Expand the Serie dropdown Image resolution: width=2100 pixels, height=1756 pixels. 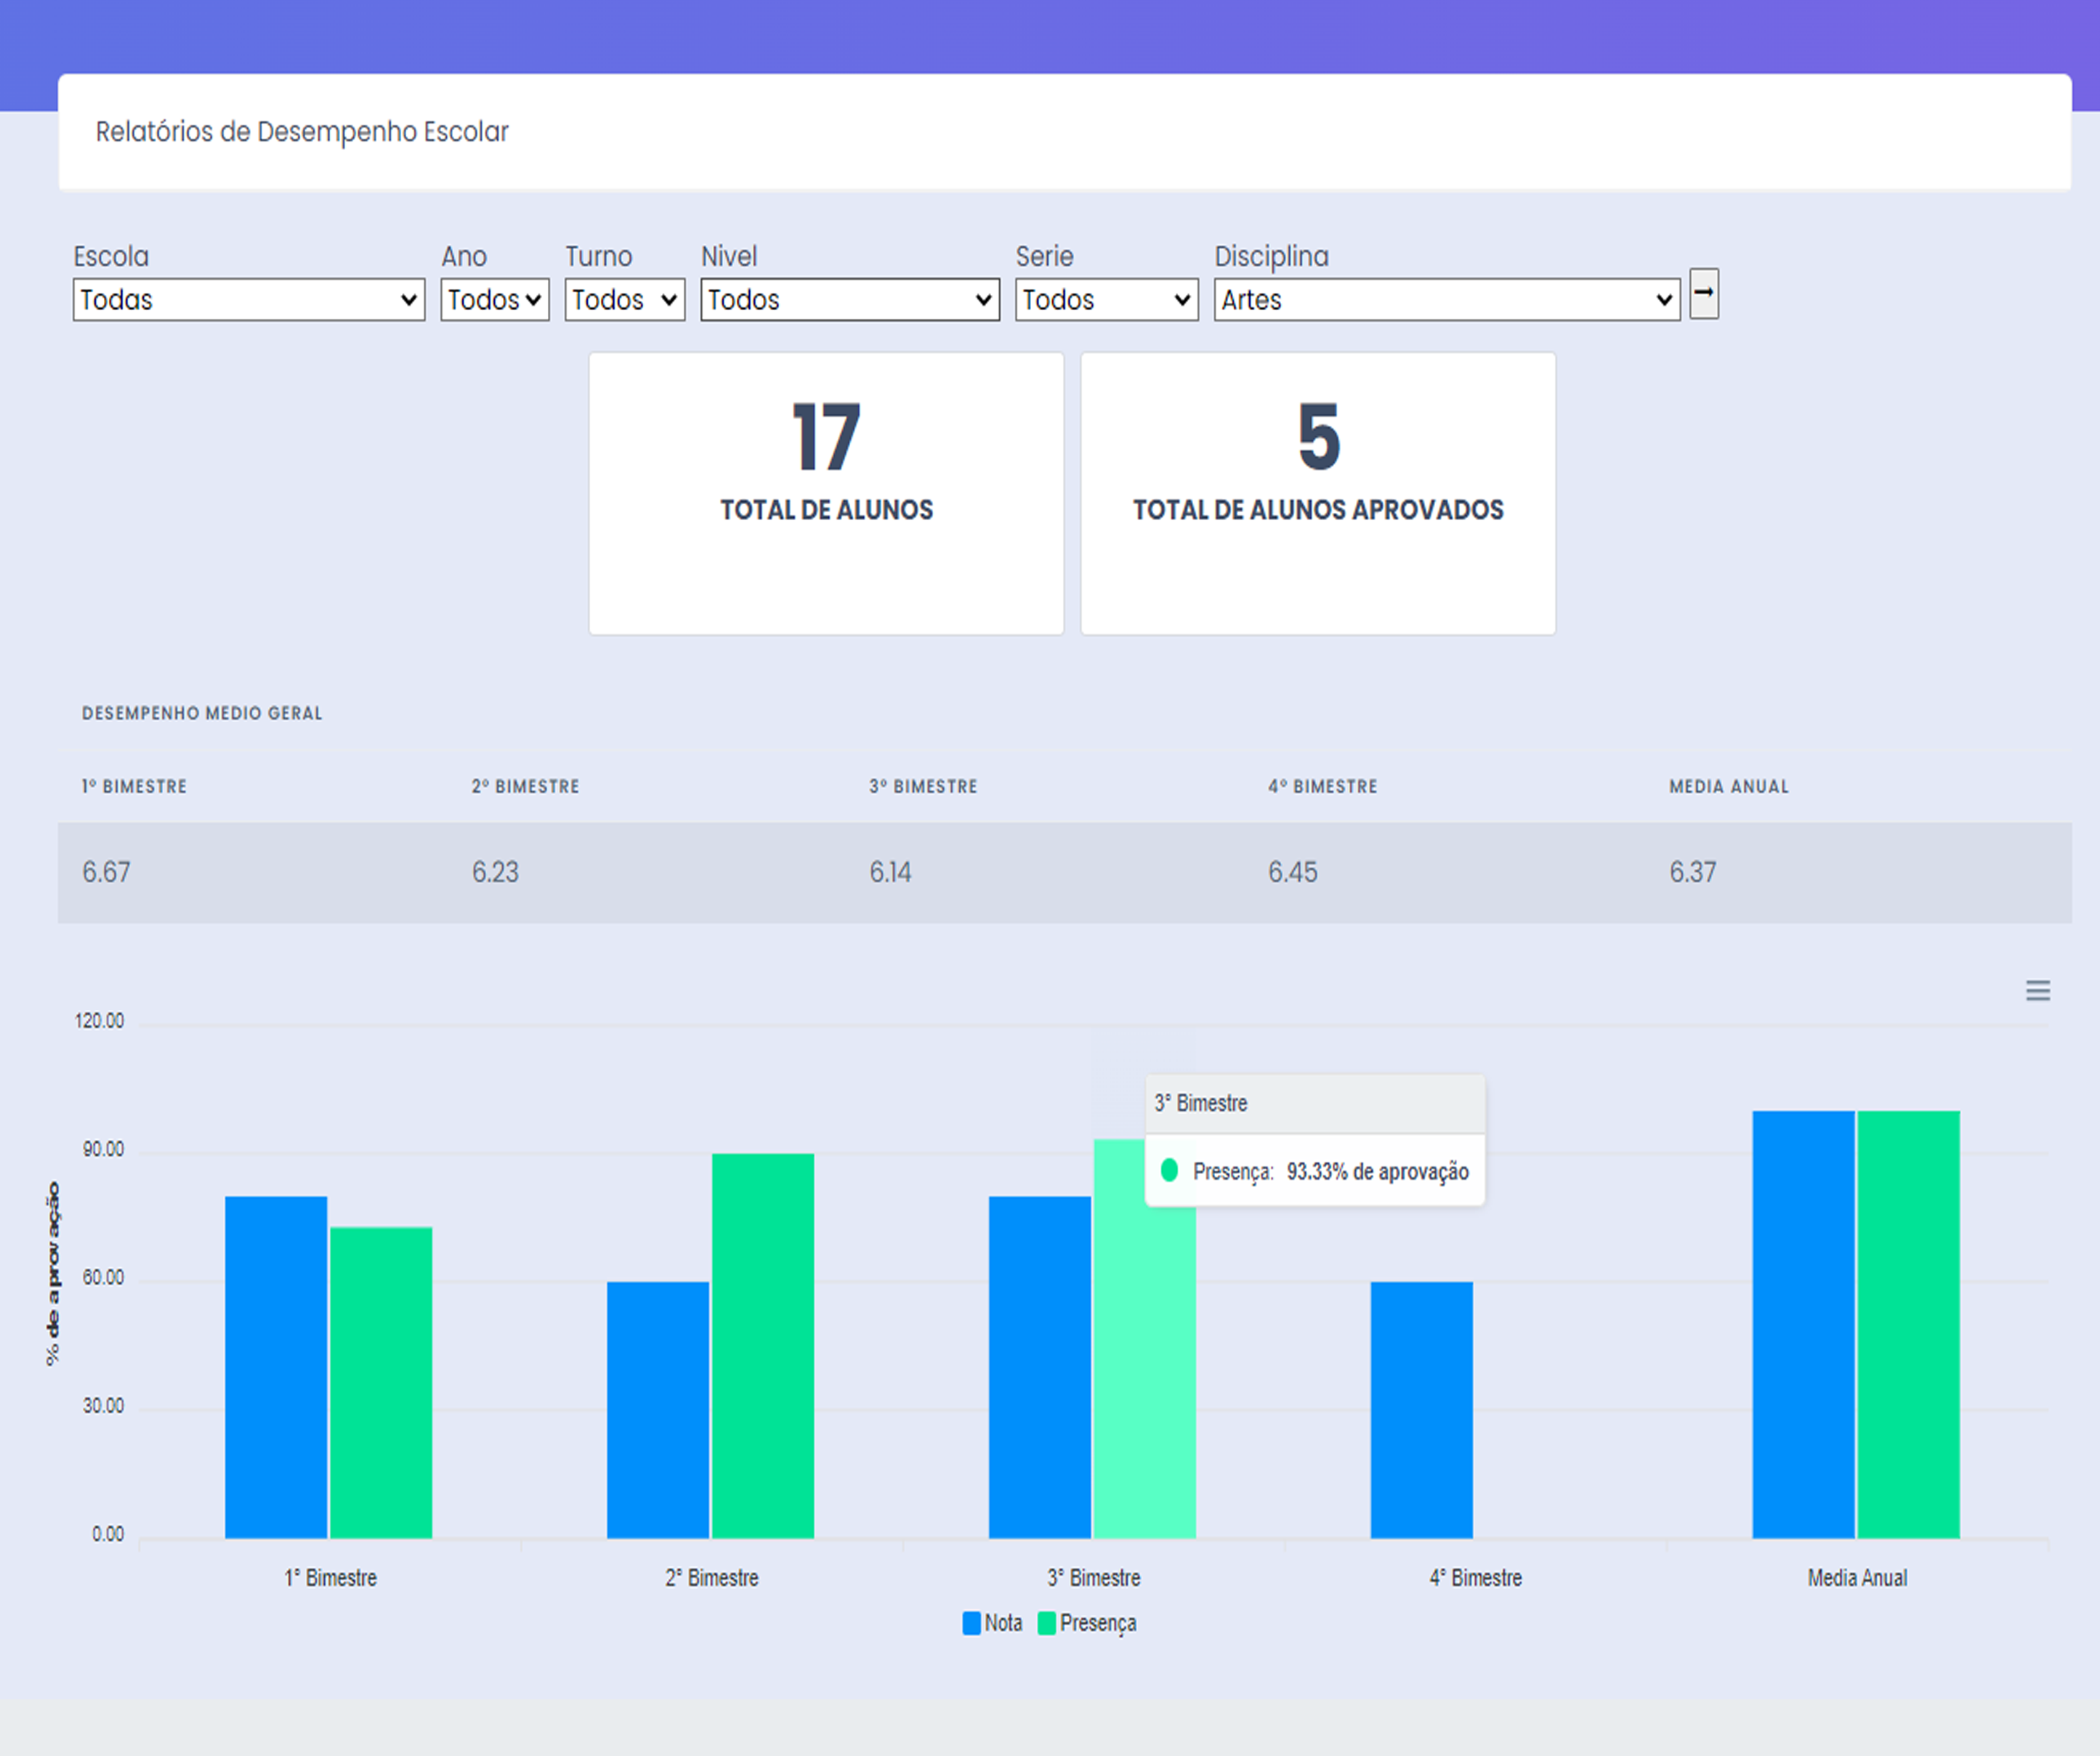(x=1106, y=300)
